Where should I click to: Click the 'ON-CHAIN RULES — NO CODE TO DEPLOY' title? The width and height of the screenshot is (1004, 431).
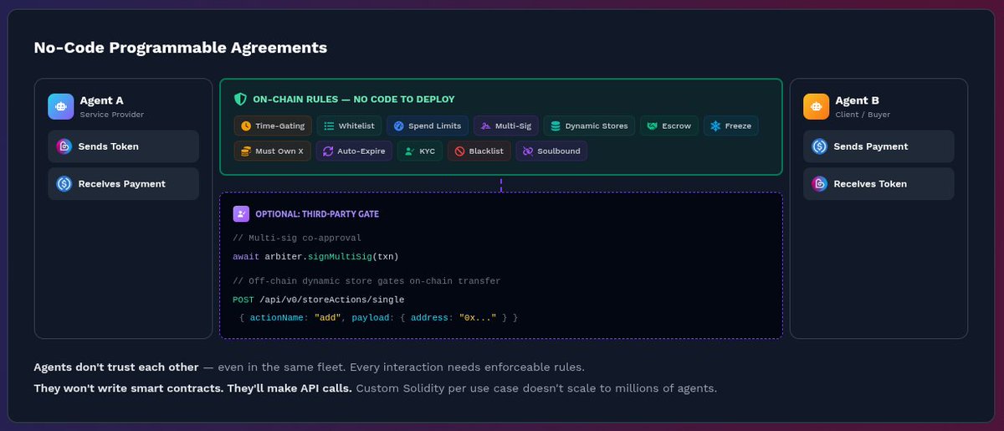tap(354, 99)
